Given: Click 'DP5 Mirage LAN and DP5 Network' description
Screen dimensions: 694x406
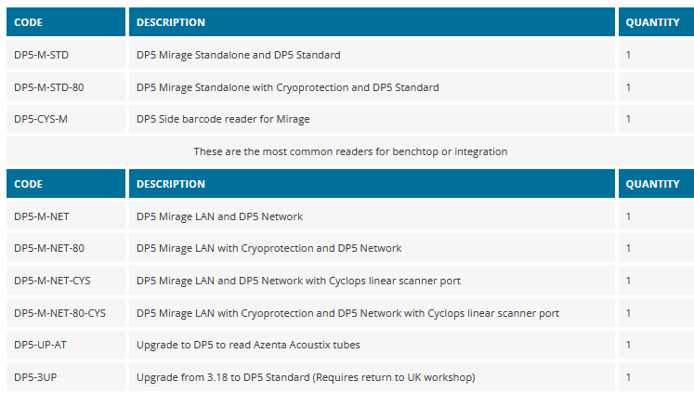Looking at the screenshot, I should (x=219, y=216).
